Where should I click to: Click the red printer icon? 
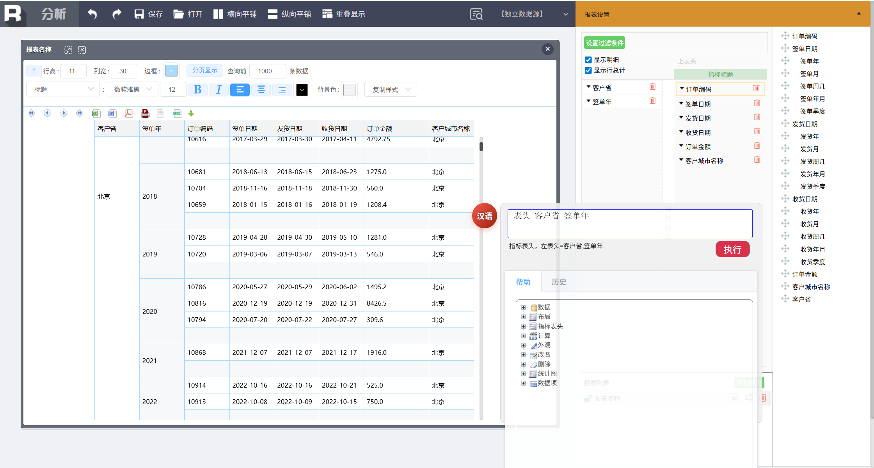(x=145, y=113)
